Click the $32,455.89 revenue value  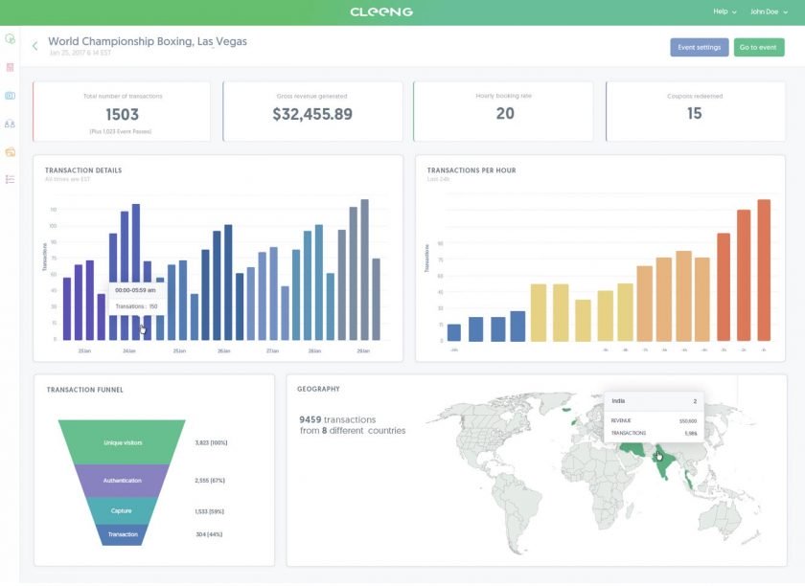click(312, 114)
